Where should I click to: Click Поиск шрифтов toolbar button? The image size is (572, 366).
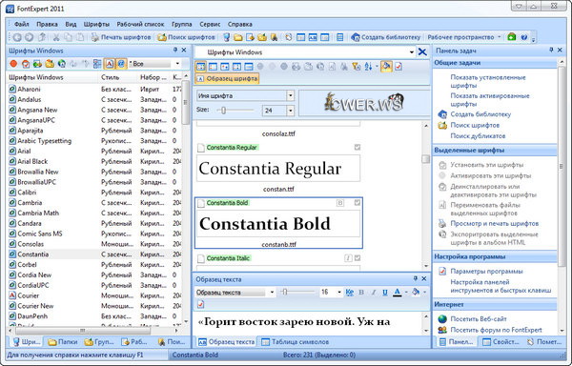[x=187, y=37]
